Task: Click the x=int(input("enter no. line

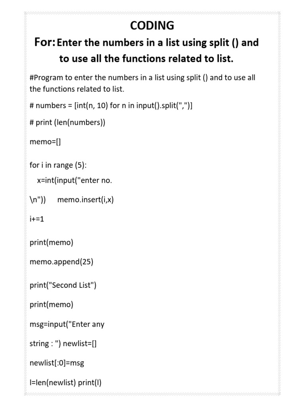Action: (75, 180)
